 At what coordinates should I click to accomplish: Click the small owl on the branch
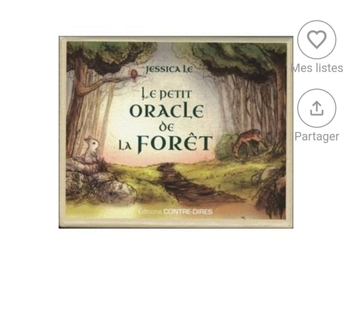(x=134, y=73)
